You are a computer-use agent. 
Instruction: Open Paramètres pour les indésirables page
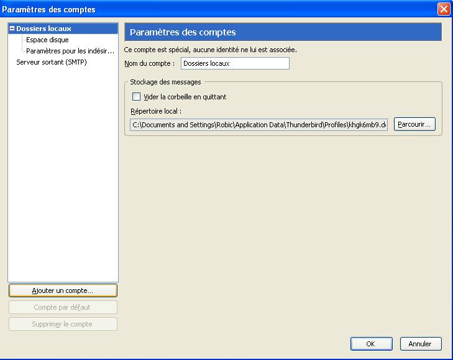tap(70, 51)
